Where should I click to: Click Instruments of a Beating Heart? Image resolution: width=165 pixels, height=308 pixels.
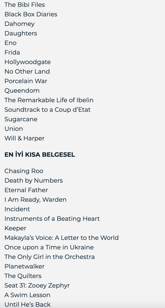pyautogui.click(x=52, y=219)
